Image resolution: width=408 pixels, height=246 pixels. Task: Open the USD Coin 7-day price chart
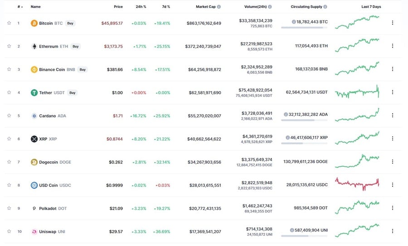(357, 183)
